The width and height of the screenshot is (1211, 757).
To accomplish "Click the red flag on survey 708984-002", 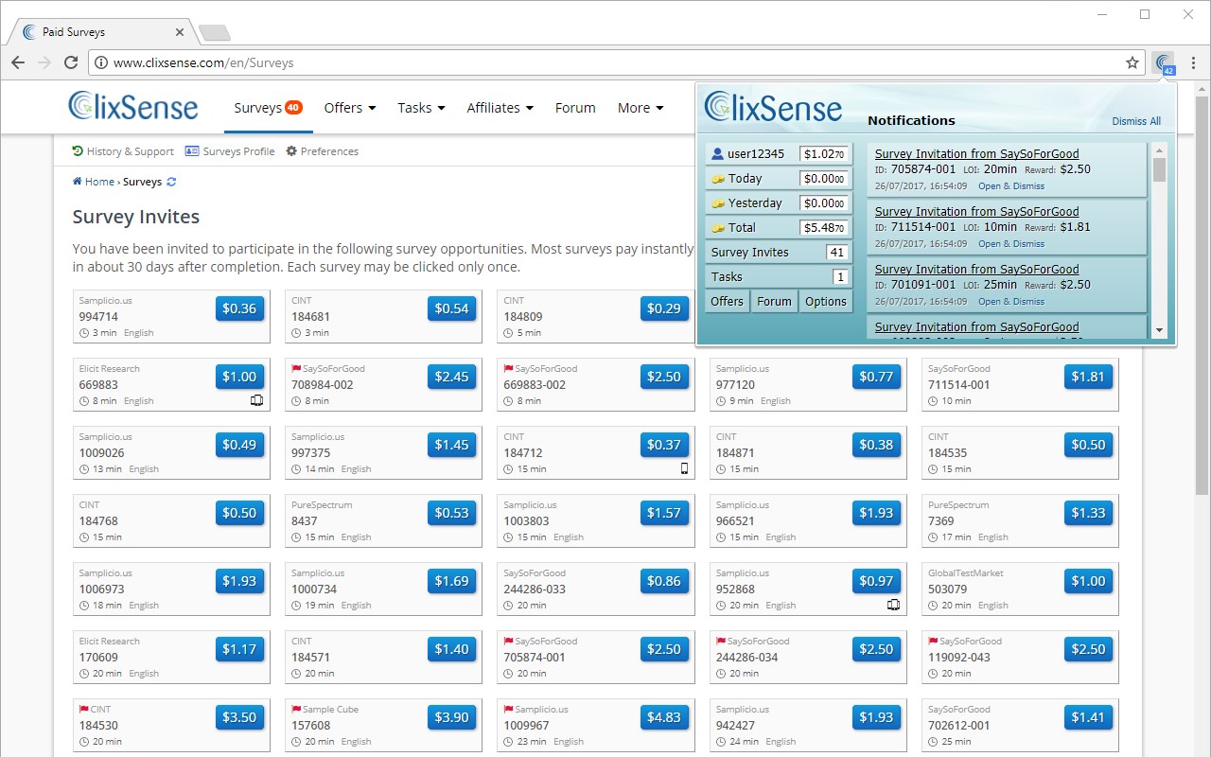I will coord(296,369).
